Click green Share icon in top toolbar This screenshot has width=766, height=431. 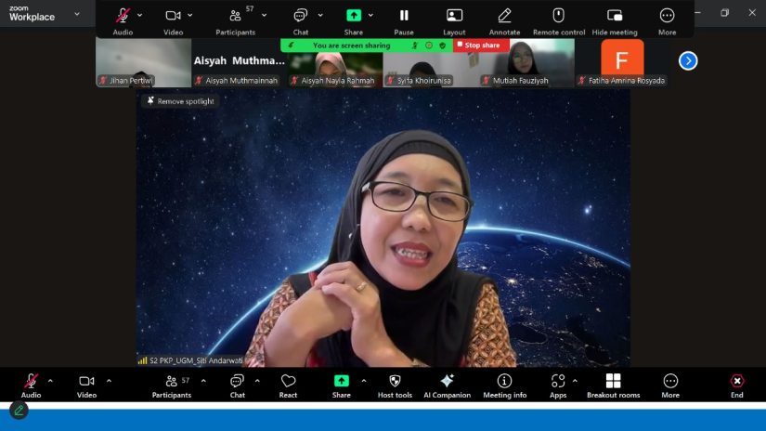(354, 16)
